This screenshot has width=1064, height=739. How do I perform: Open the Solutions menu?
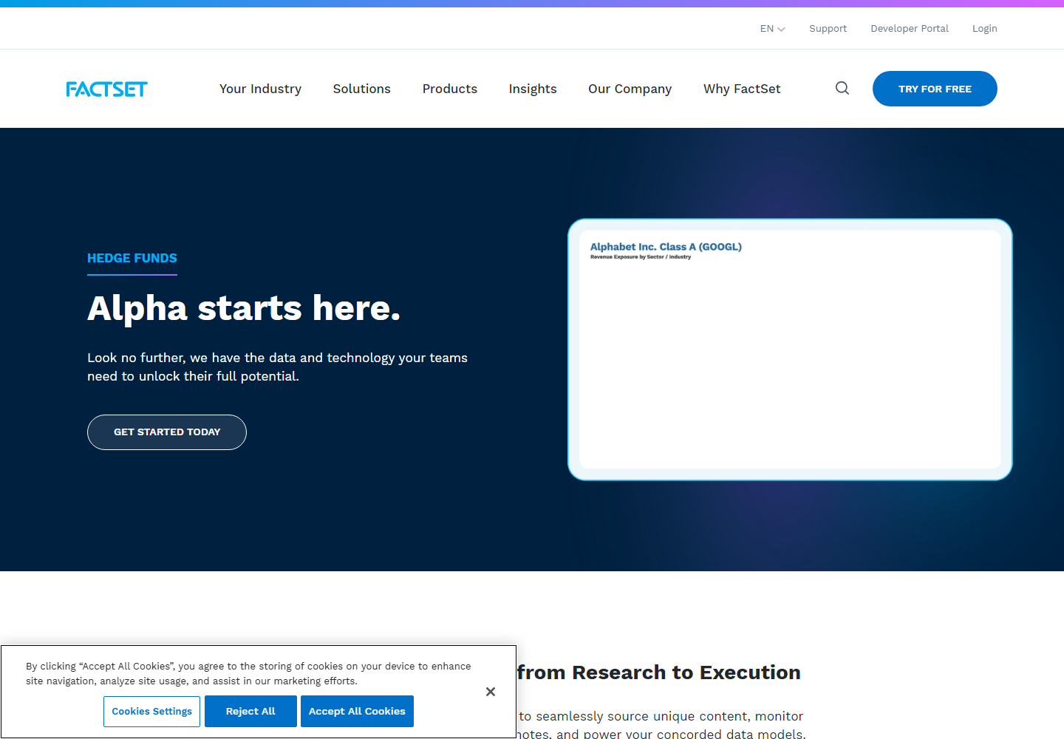coord(361,89)
